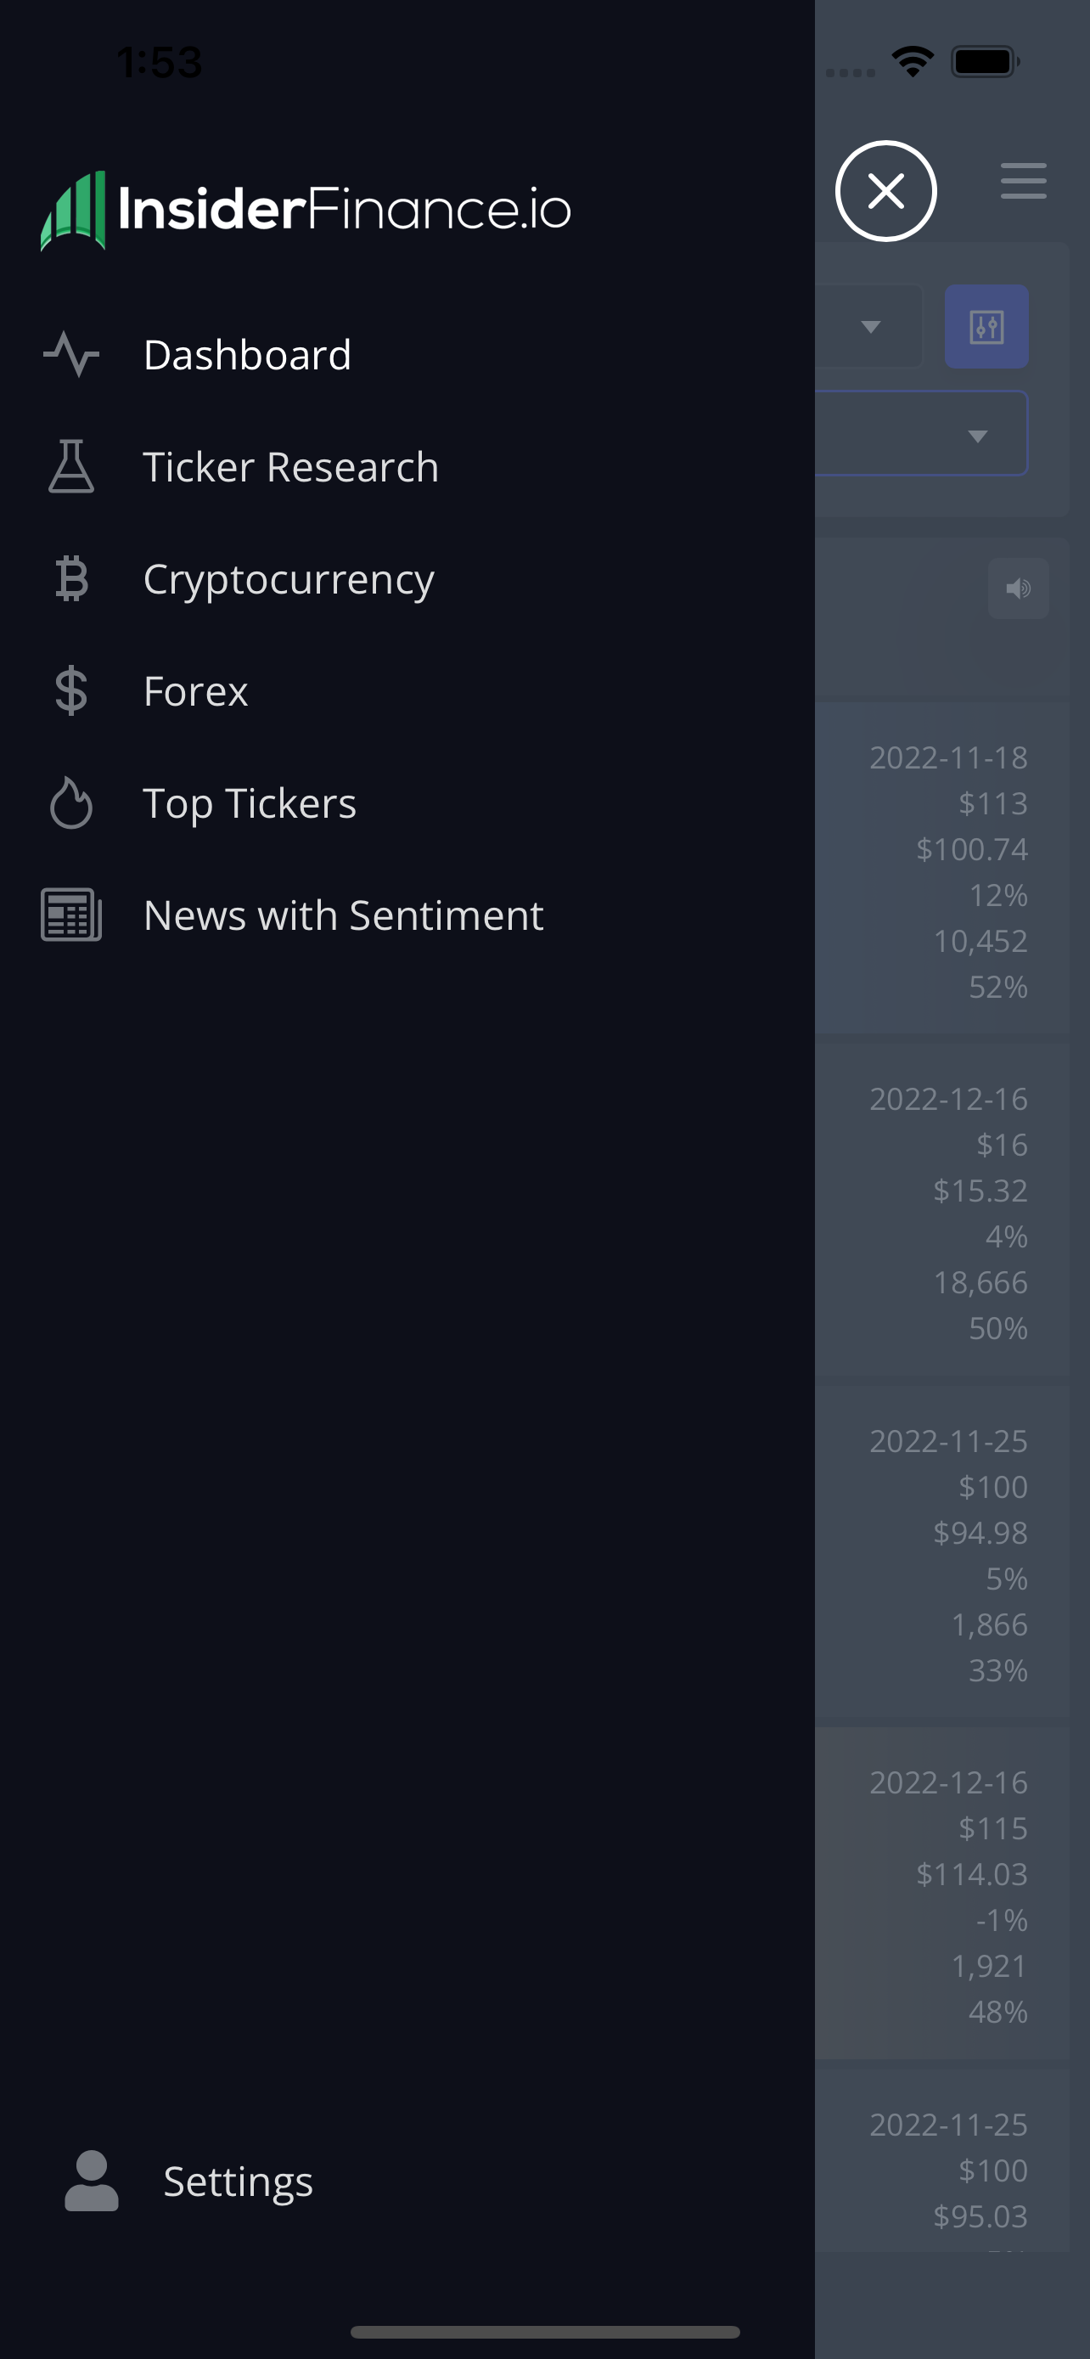Expand the dropdown beside filter button

[869, 327]
